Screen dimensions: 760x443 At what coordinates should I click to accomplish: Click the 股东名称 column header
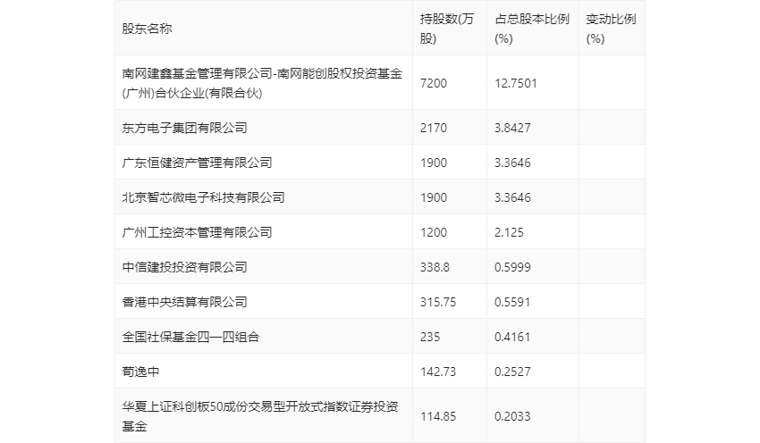coord(147,29)
